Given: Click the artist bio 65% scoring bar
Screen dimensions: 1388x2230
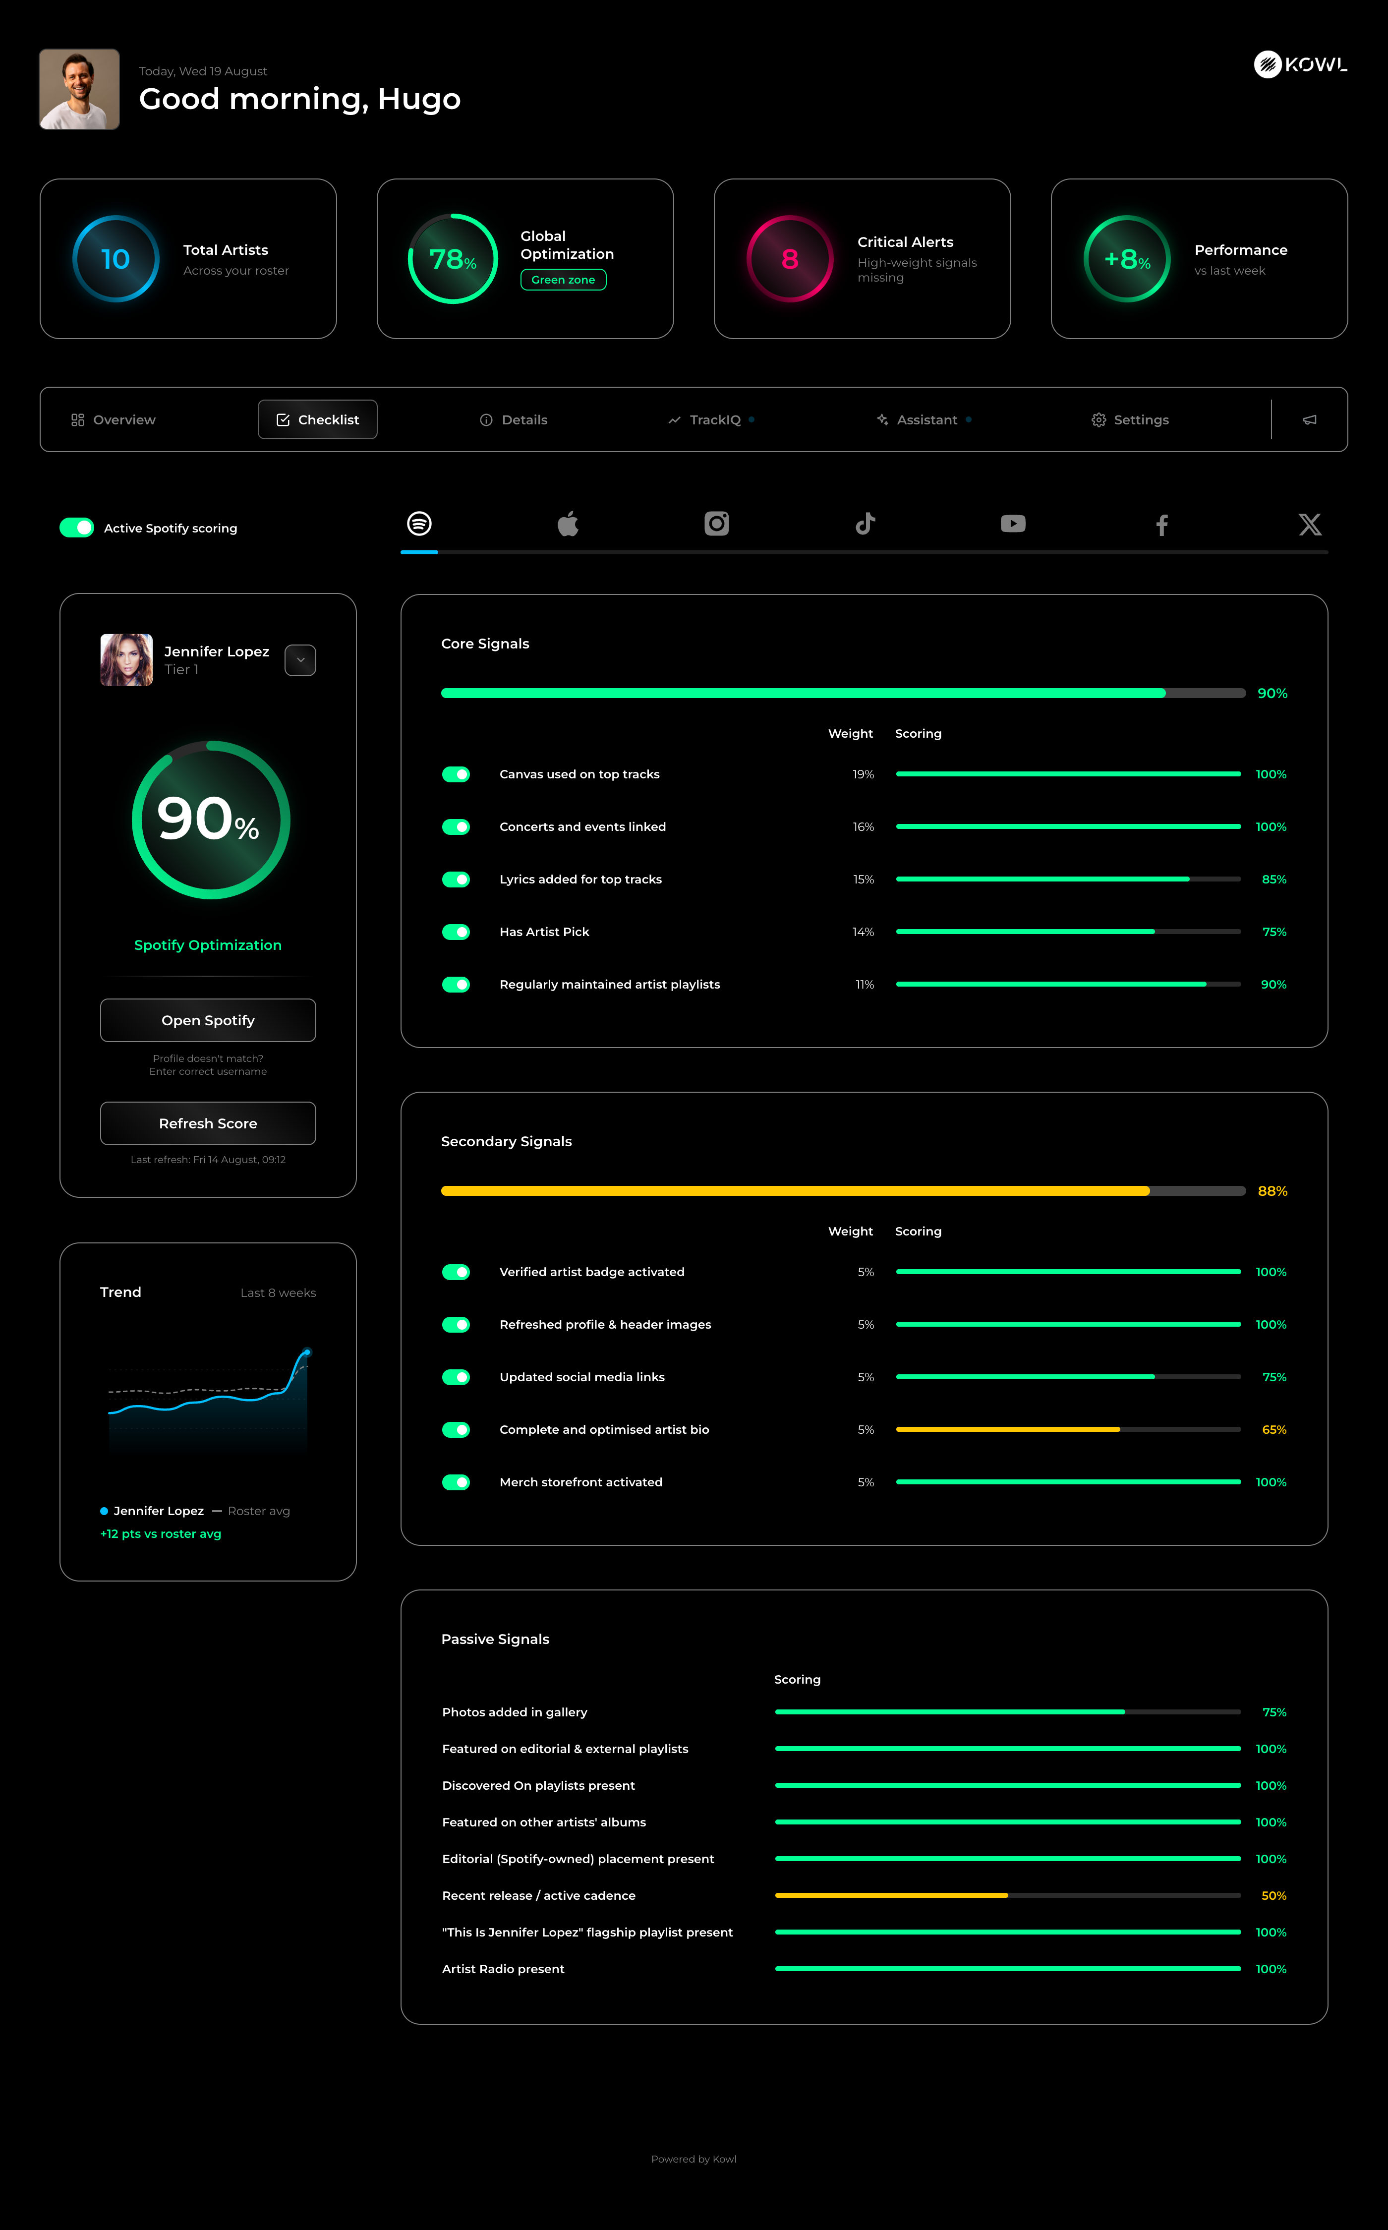Looking at the screenshot, I should tap(1069, 1429).
